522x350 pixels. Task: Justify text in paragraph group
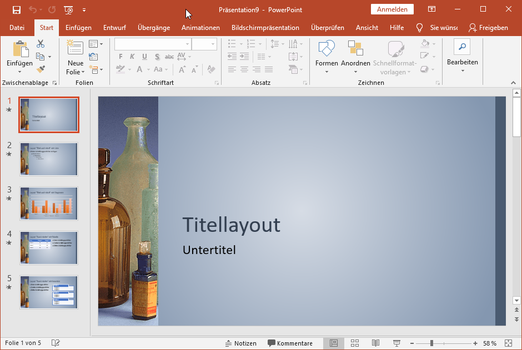269,69
